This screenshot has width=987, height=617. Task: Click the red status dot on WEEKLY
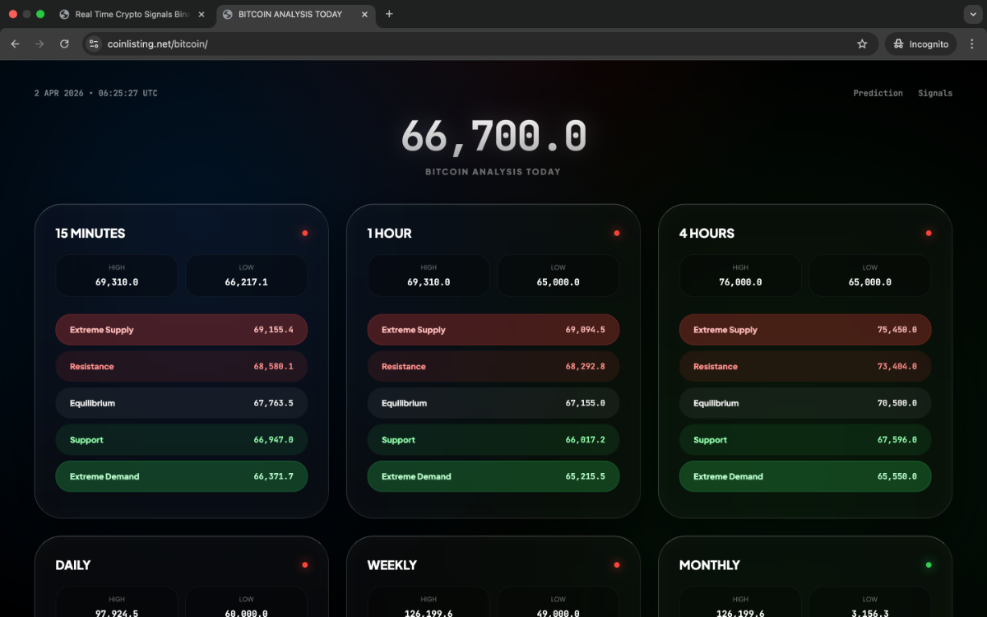[617, 565]
